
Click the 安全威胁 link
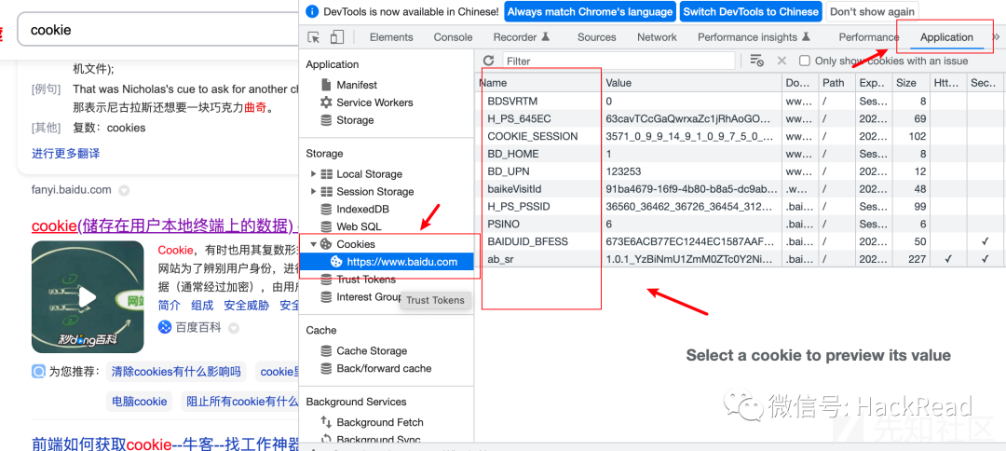246,306
